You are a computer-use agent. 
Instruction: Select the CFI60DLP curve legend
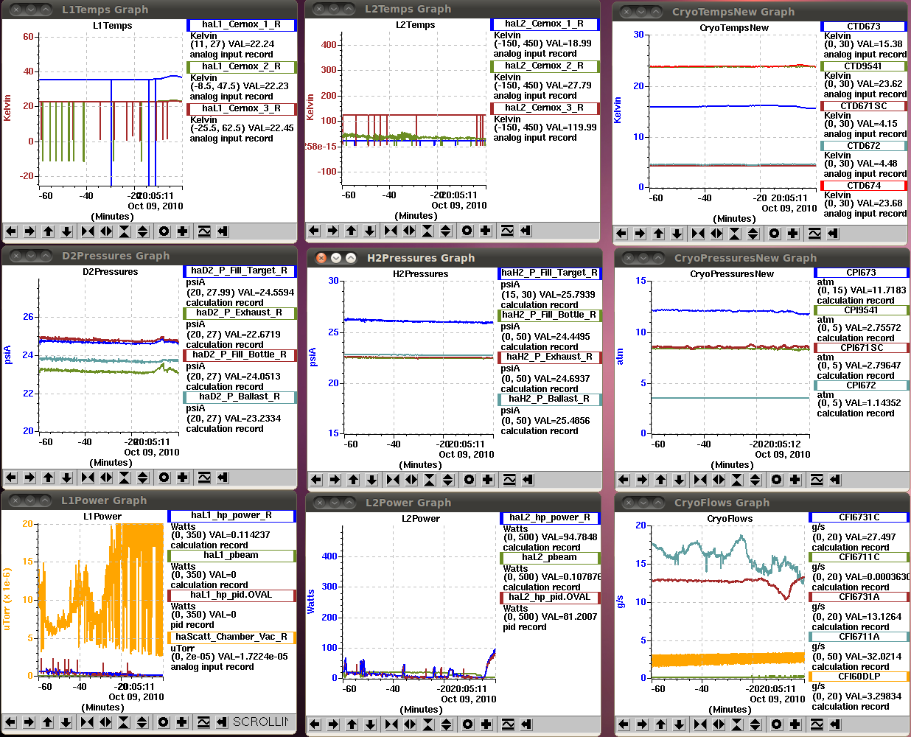click(x=859, y=677)
